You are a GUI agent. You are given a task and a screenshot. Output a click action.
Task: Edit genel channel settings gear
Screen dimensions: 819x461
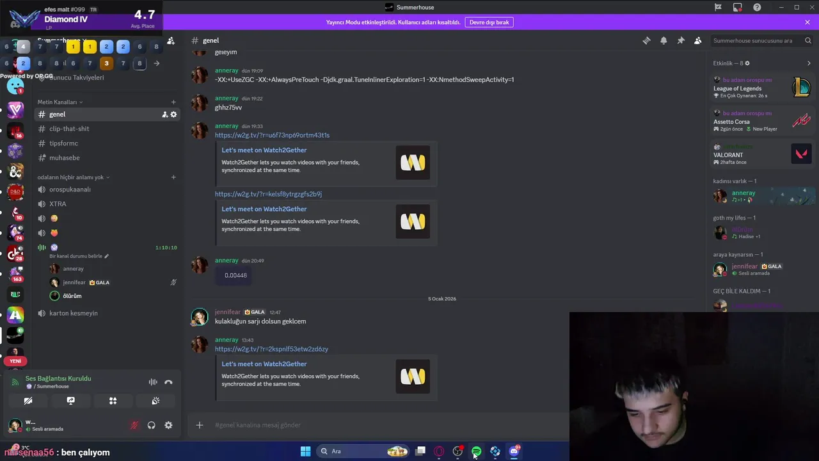pos(173,115)
